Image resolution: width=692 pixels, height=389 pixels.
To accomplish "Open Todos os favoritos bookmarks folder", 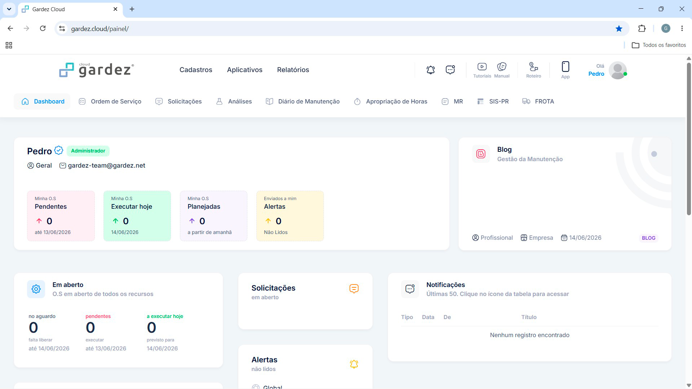I will pos(659,45).
